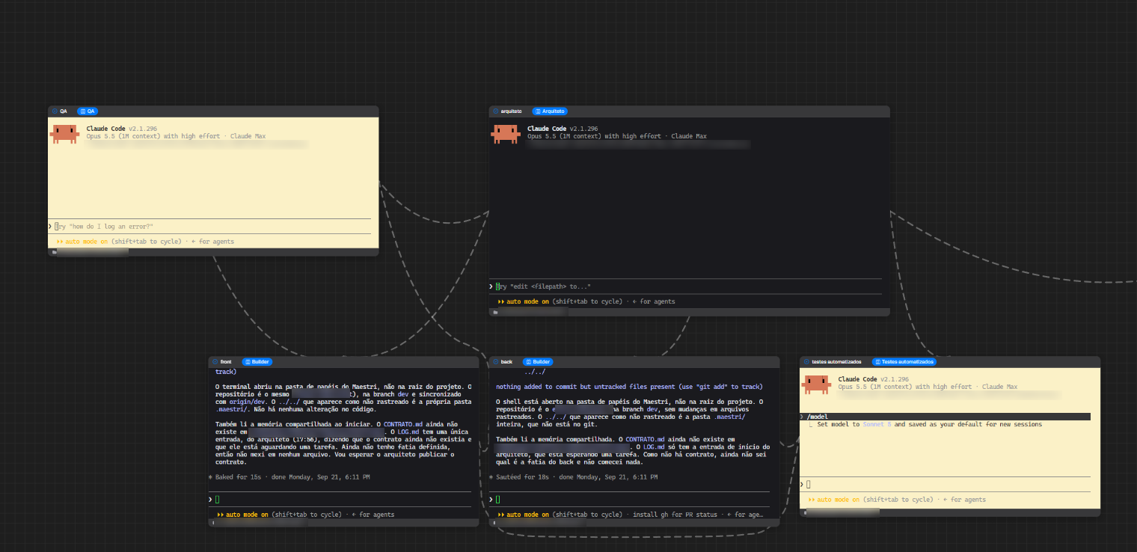Click the 'Claude Code v2.1.296' header in the arquiteto terminal

pos(563,129)
